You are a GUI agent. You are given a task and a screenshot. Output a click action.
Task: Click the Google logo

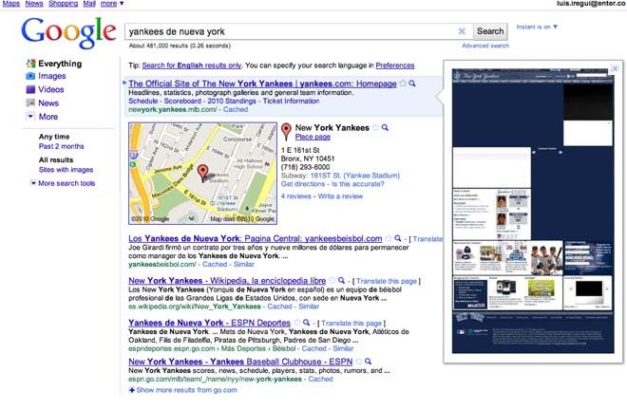click(x=68, y=33)
